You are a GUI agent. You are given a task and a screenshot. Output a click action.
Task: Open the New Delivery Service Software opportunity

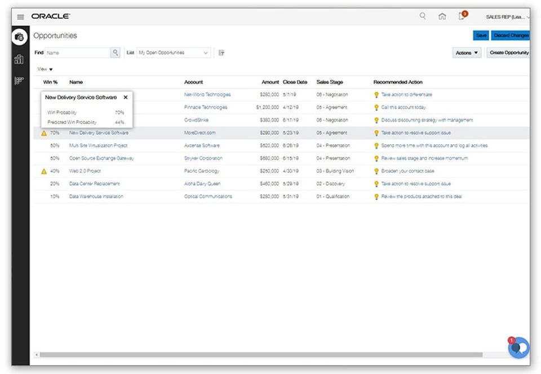click(x=99, y=133)
